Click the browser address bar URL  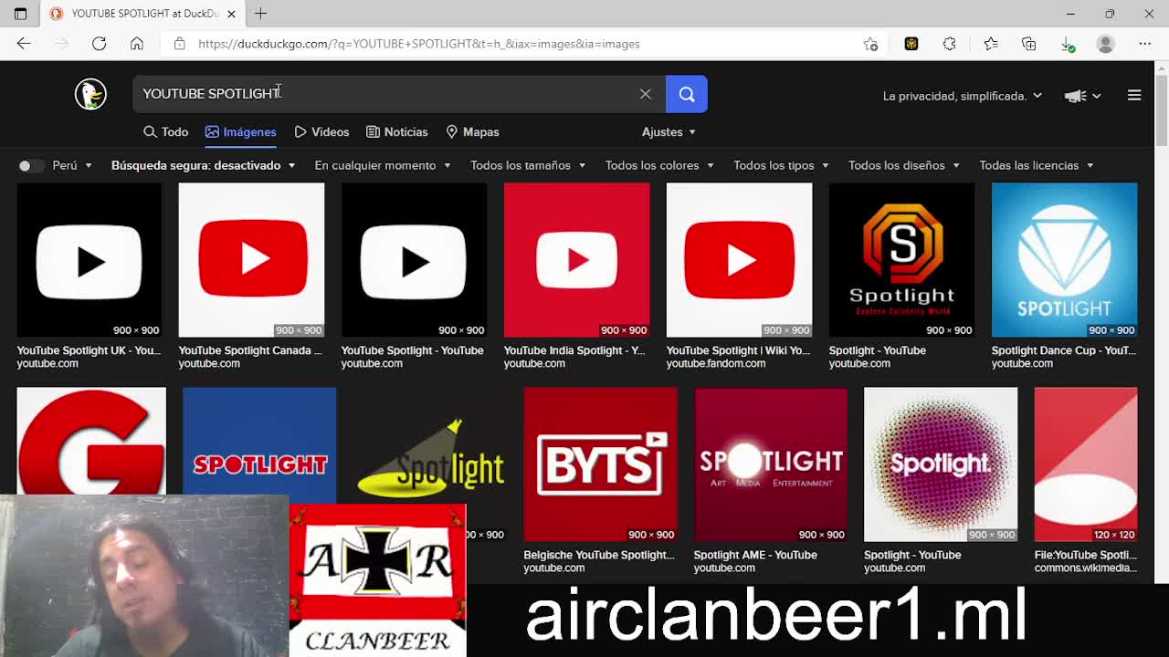click(x=418, y=44)
